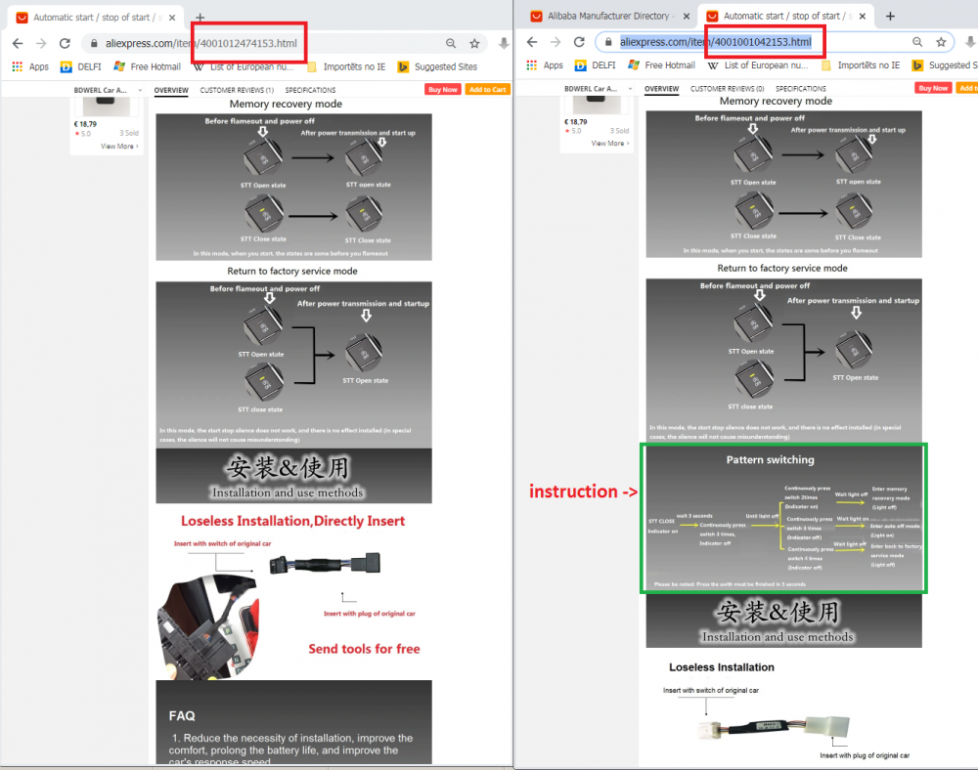
Task: Reload page in right browser window
Action: click(x=579, y=42)
